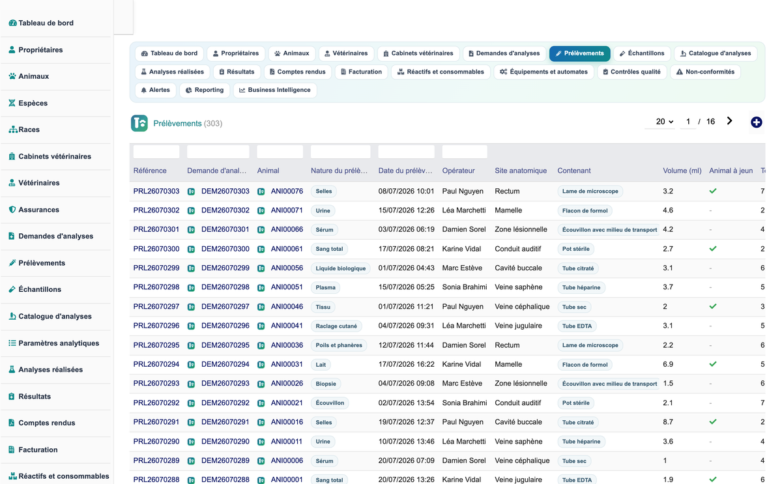Viewport: 782px width, 484px height.
Task: Click the icon beside ANI00076
Action: tap(261, 192)
